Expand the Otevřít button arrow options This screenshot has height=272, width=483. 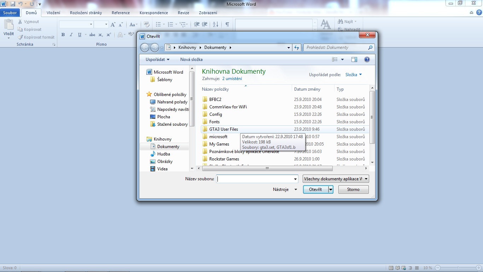pyautogui.click(x=331, y=189)
